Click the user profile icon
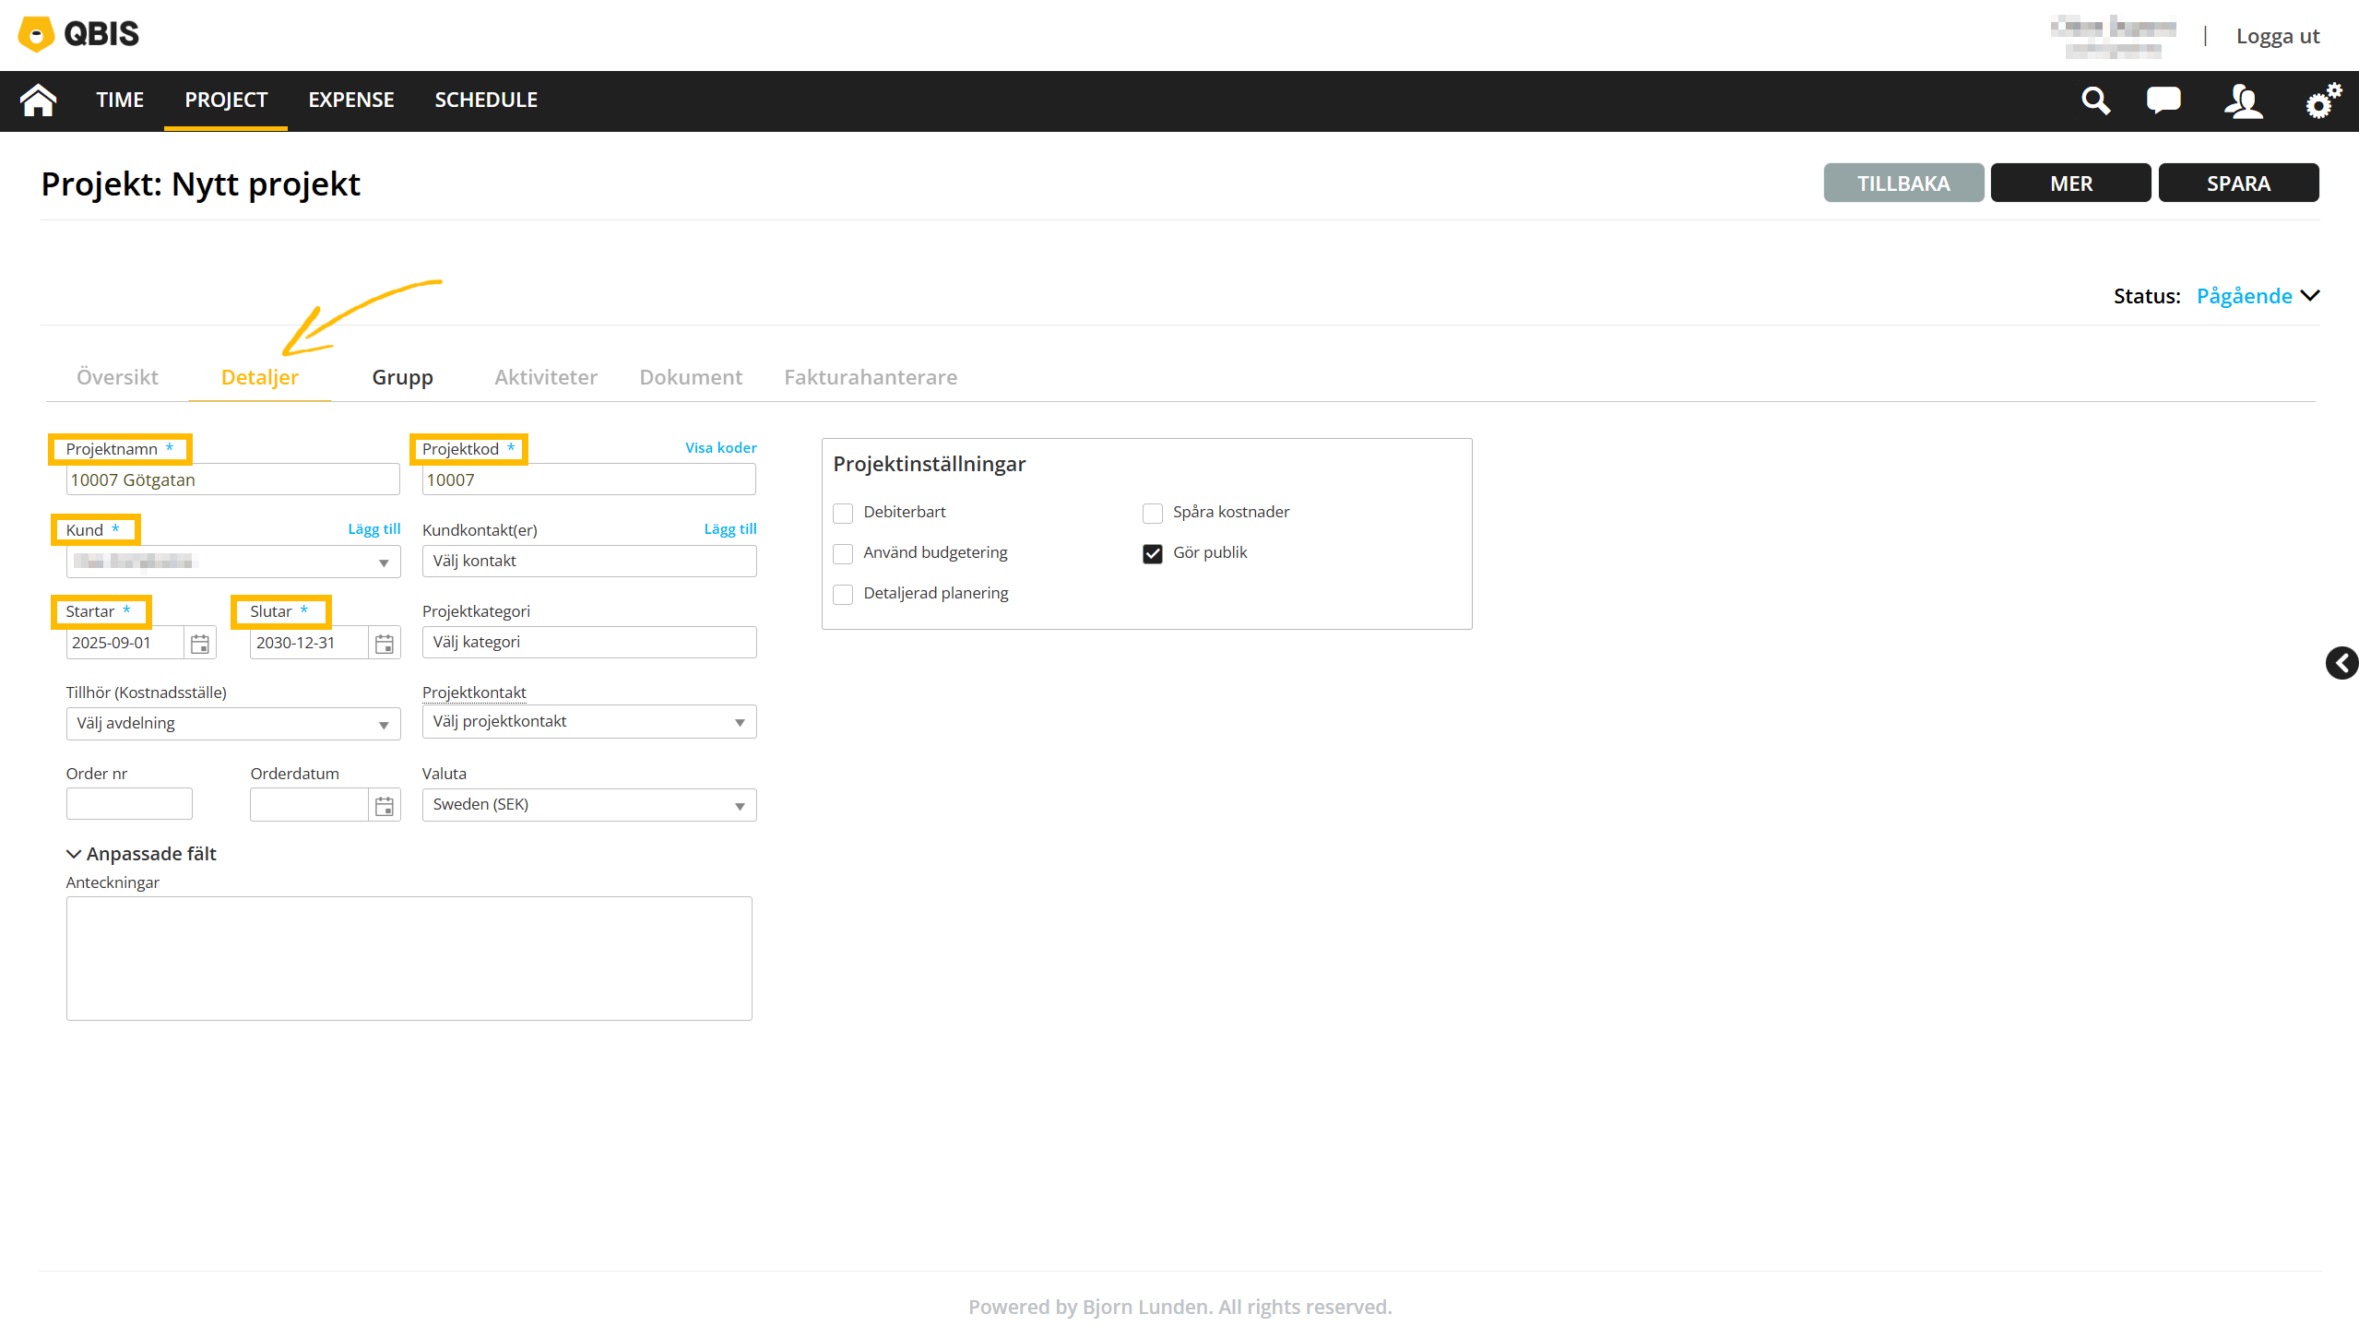This screenshot has width=2359, height=1326. [x=2243, y=100]
